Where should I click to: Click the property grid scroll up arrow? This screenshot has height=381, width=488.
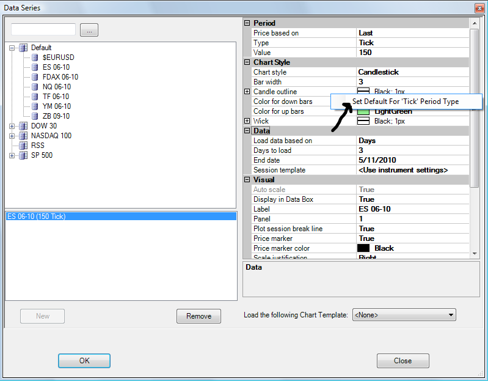coord(475,23)
